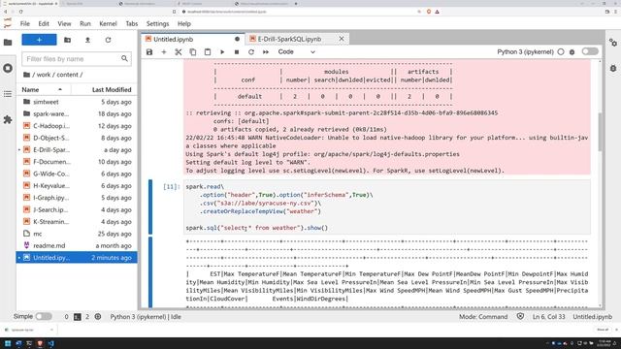Copy the selected cell
Image resolution: width=621 pixels, height=349 pixels.
click(193, 51)
